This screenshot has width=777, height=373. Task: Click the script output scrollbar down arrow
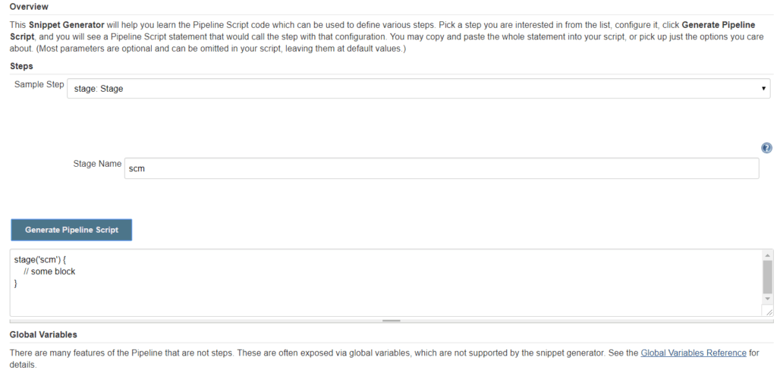[768, 299]
